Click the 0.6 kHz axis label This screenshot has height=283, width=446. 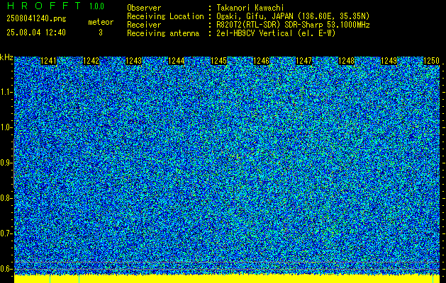tap(6, 269)
